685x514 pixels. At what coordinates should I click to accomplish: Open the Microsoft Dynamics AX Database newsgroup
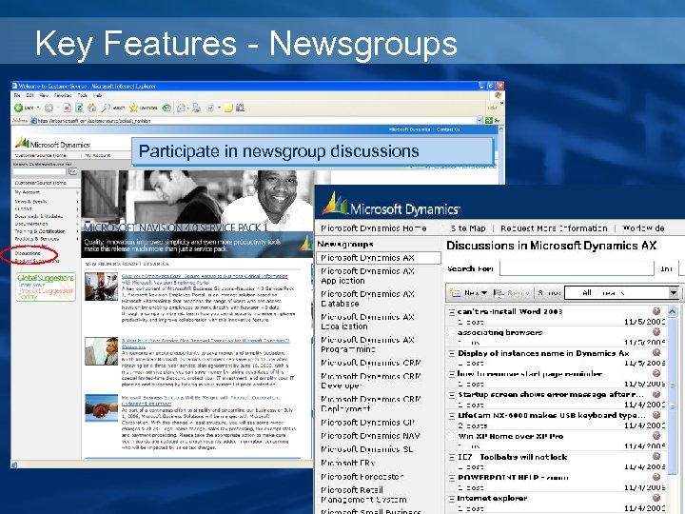pos(367,299)
